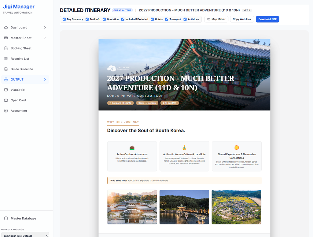Expand the Master Sheet chevron
Viewport: 313px width, 237px height.
pos(45,38)
